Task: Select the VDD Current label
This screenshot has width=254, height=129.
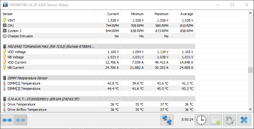Action: click(x=17, y=62)
